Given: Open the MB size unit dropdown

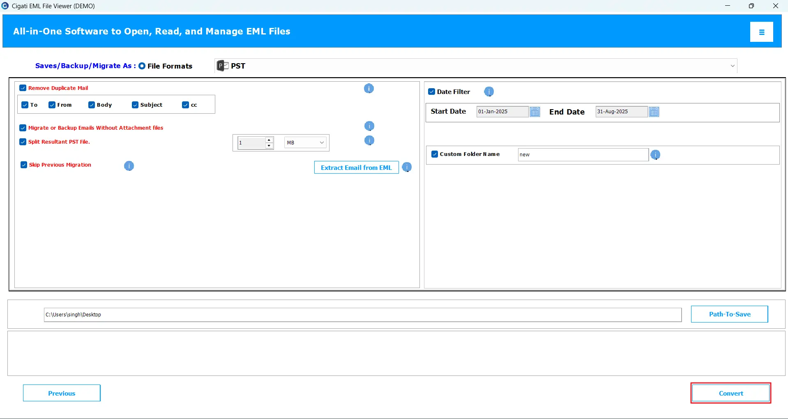Looking at the screenshot, I should pyautogui.click(x=305, y=143).
